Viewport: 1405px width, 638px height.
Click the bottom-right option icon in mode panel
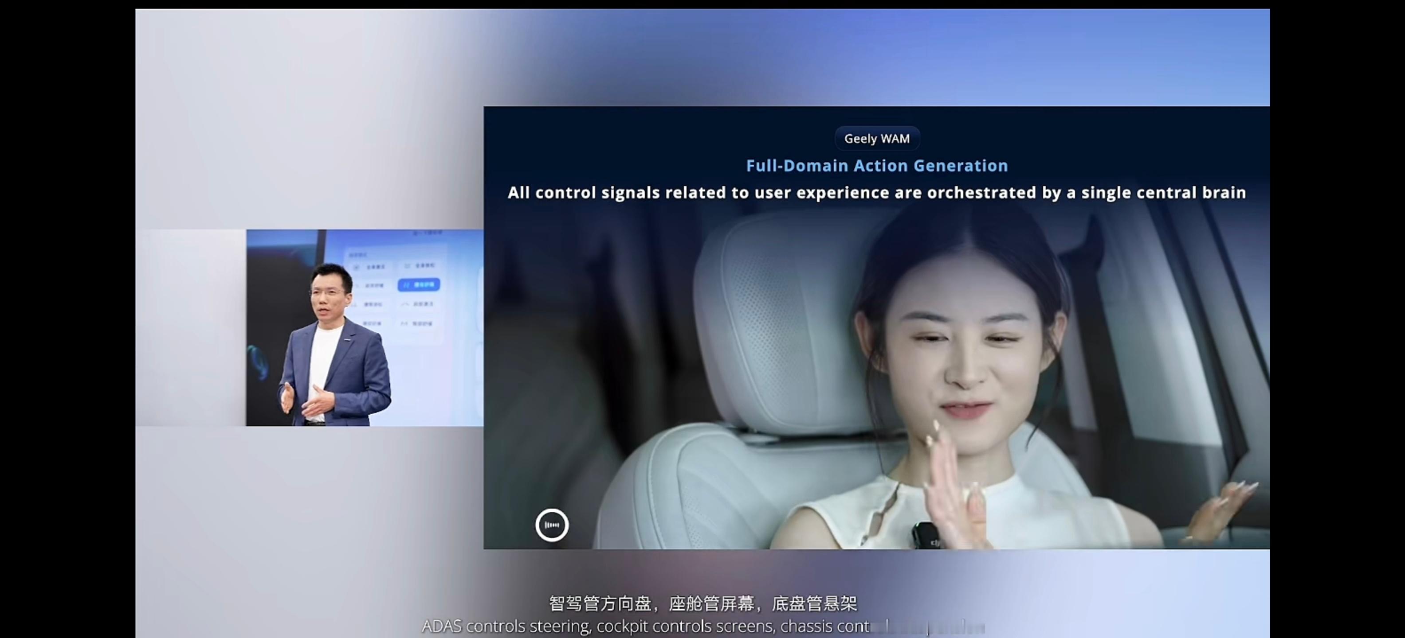point(404,323)
